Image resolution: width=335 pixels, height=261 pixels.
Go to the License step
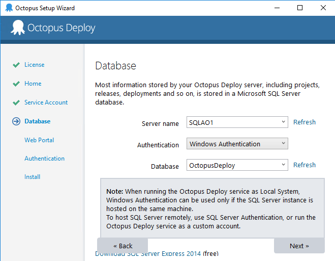[35, 65]
